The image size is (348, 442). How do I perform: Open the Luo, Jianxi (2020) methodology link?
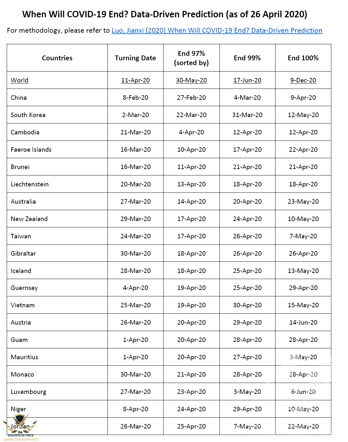(x=217, y=30)
